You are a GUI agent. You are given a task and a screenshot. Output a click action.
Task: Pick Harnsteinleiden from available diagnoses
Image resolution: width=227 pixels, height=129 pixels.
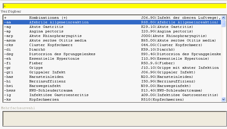tap(112, 77)
